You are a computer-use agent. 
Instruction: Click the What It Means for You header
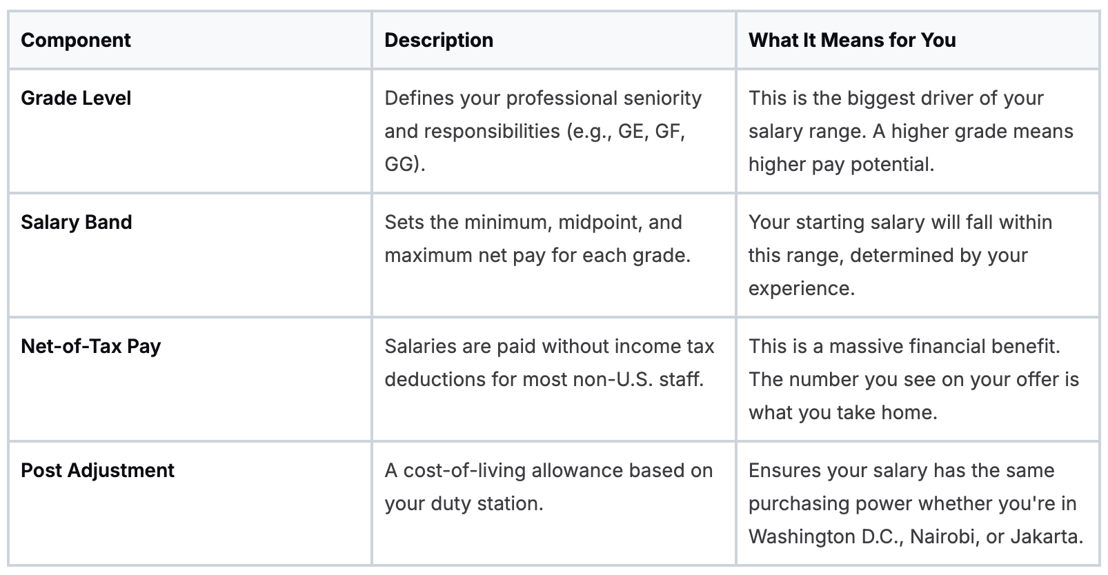[x=852, y=40]
